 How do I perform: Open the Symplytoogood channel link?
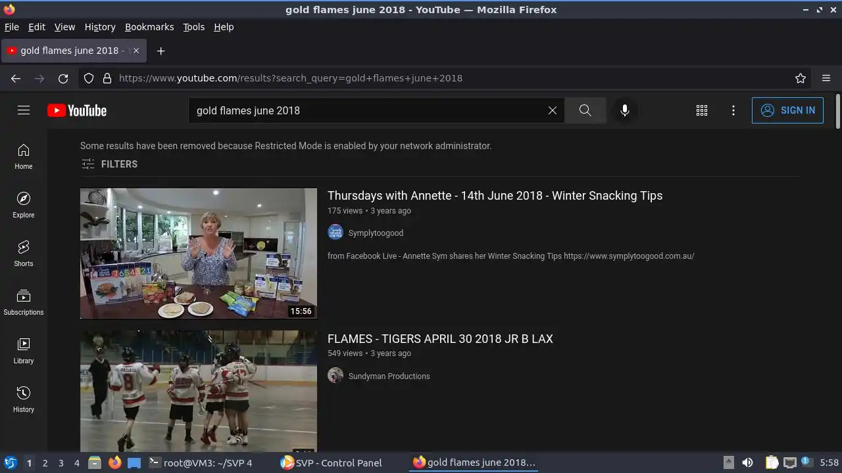(x=376, y=233)
